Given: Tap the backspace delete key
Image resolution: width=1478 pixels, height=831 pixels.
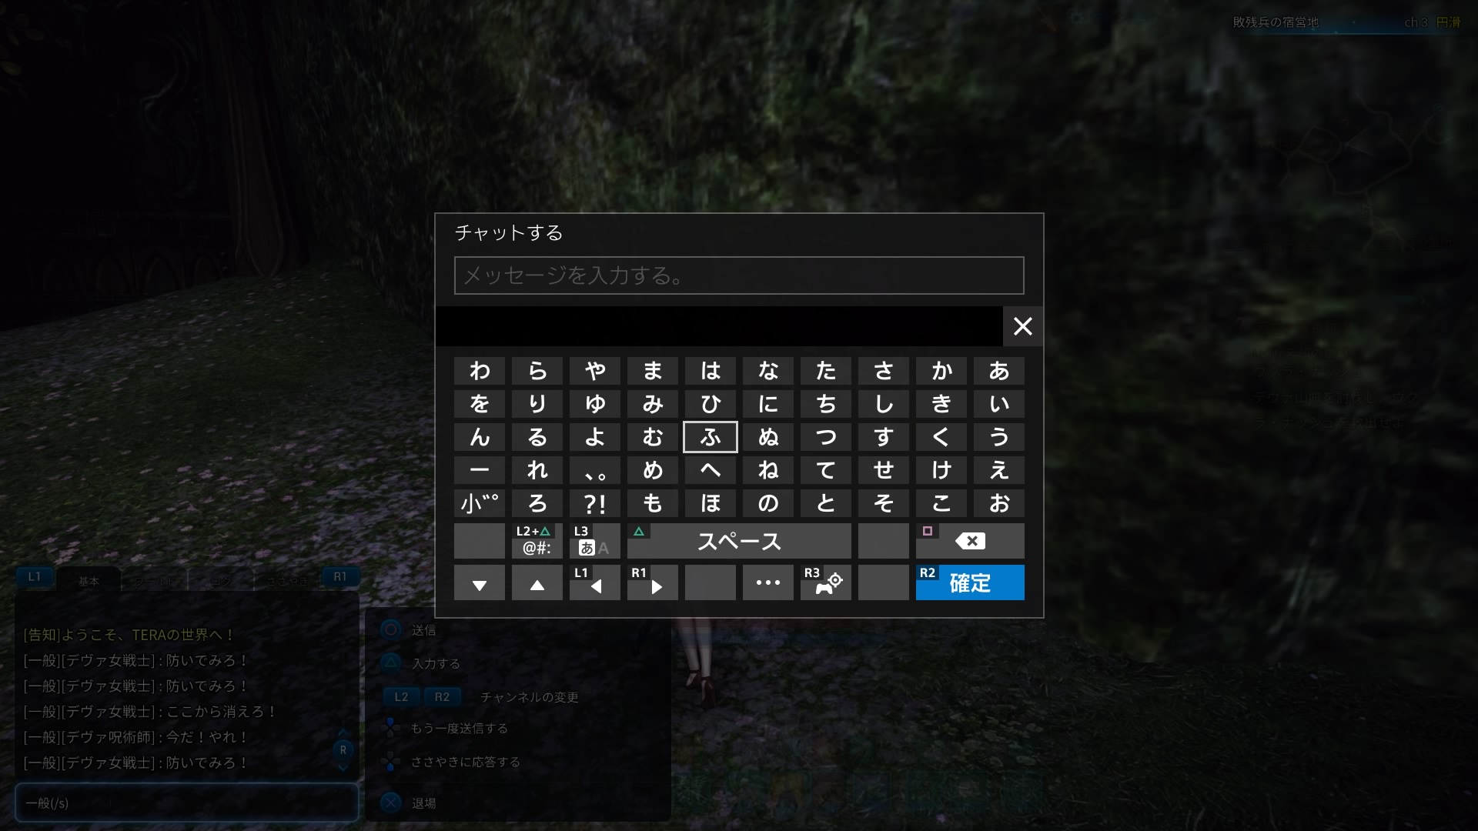Looking at the screenshot, I should (970, 541).
